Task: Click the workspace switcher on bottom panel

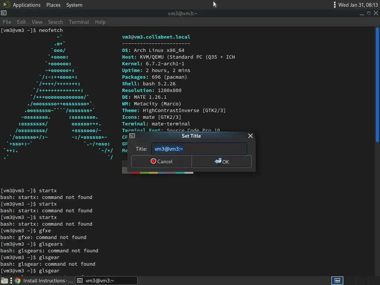Action: tap(337, 281)
